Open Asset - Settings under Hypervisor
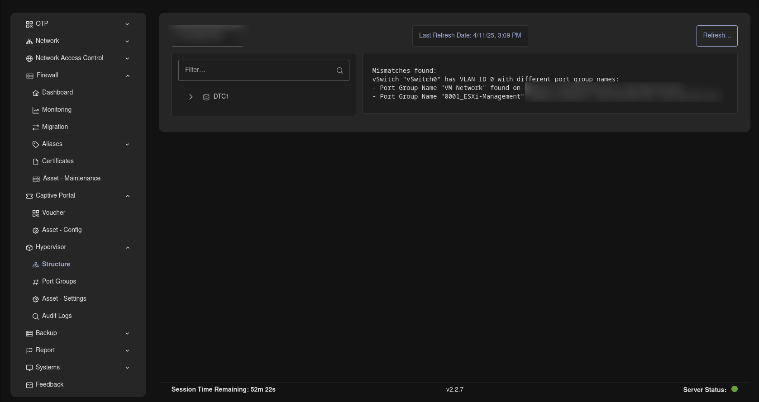 (64, 298)
